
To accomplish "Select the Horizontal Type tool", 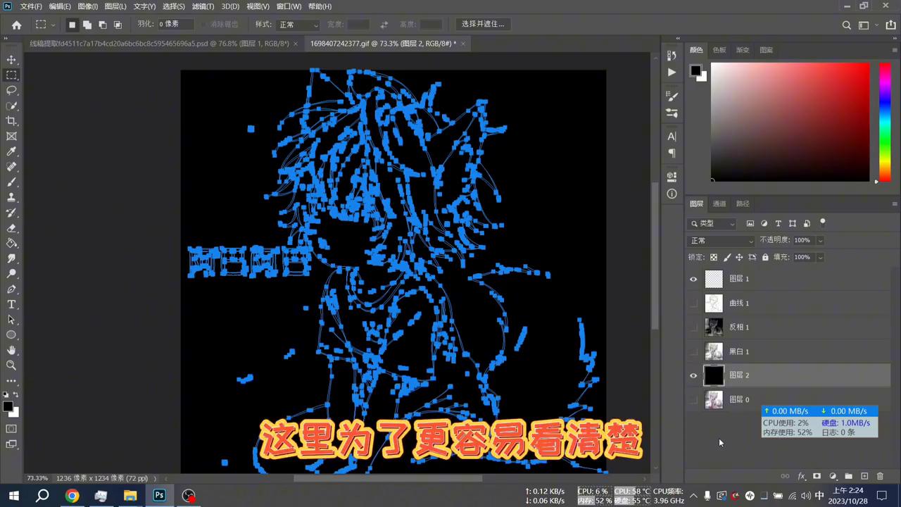I will 11,304.
